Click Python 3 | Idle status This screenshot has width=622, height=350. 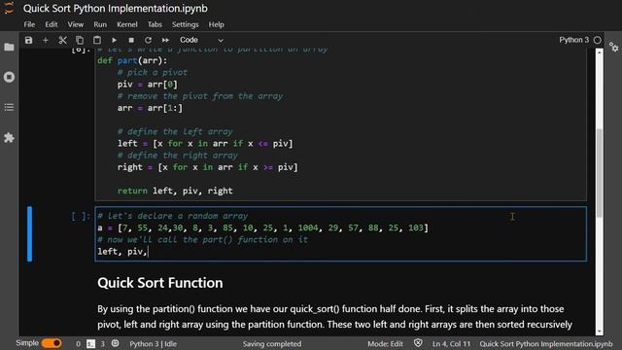pyautogui.click(x=154, y=343)
